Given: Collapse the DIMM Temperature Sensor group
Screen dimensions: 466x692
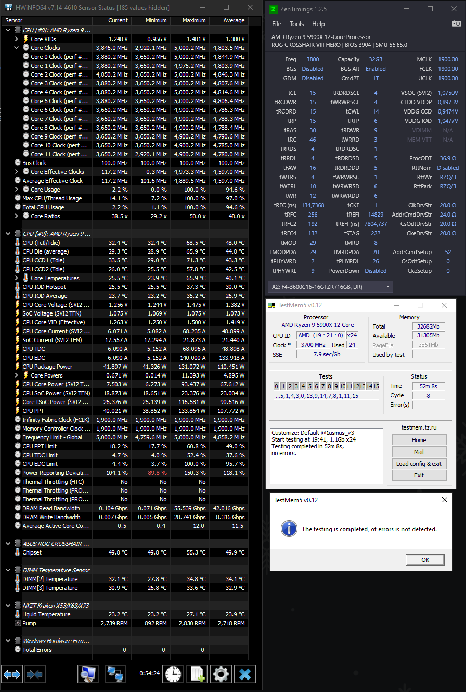Looking at the screenshot, I should coord(8,570).
